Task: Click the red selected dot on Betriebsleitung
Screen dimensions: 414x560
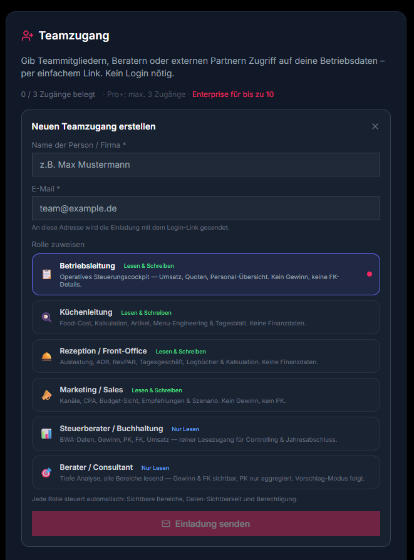Action: point(370,274)
